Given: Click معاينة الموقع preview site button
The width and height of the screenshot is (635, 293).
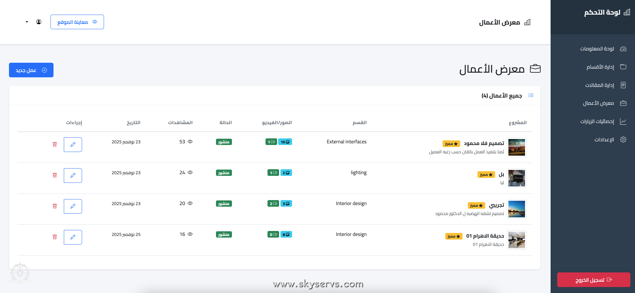Looking at the screenshot, I should coord(77,22).
